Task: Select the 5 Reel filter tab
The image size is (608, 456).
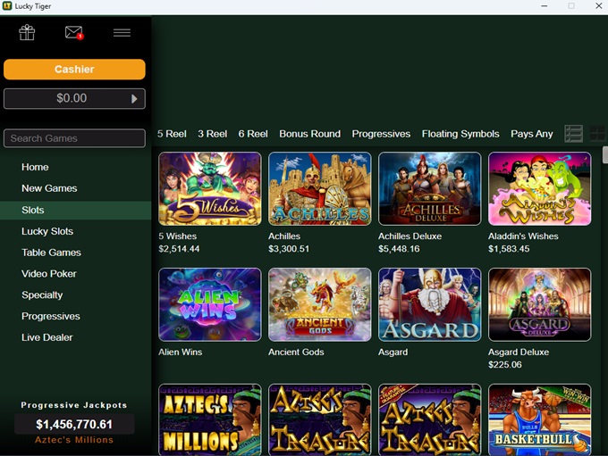Action: pyautogui.click(x=172, y=134)
